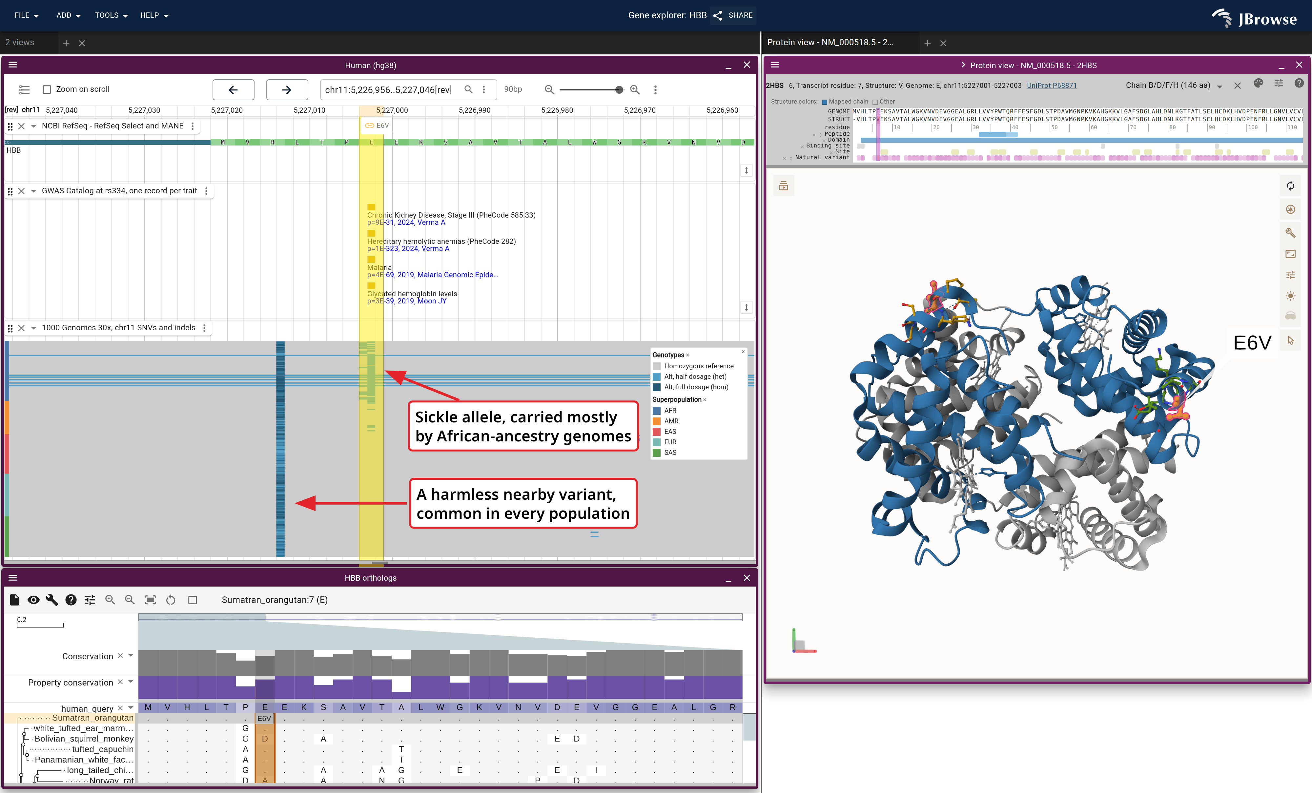Expand GWAS Catalog track dropdown arrow
The width and height of the screenshot is (1312, 793).
[x=33, y=191]
